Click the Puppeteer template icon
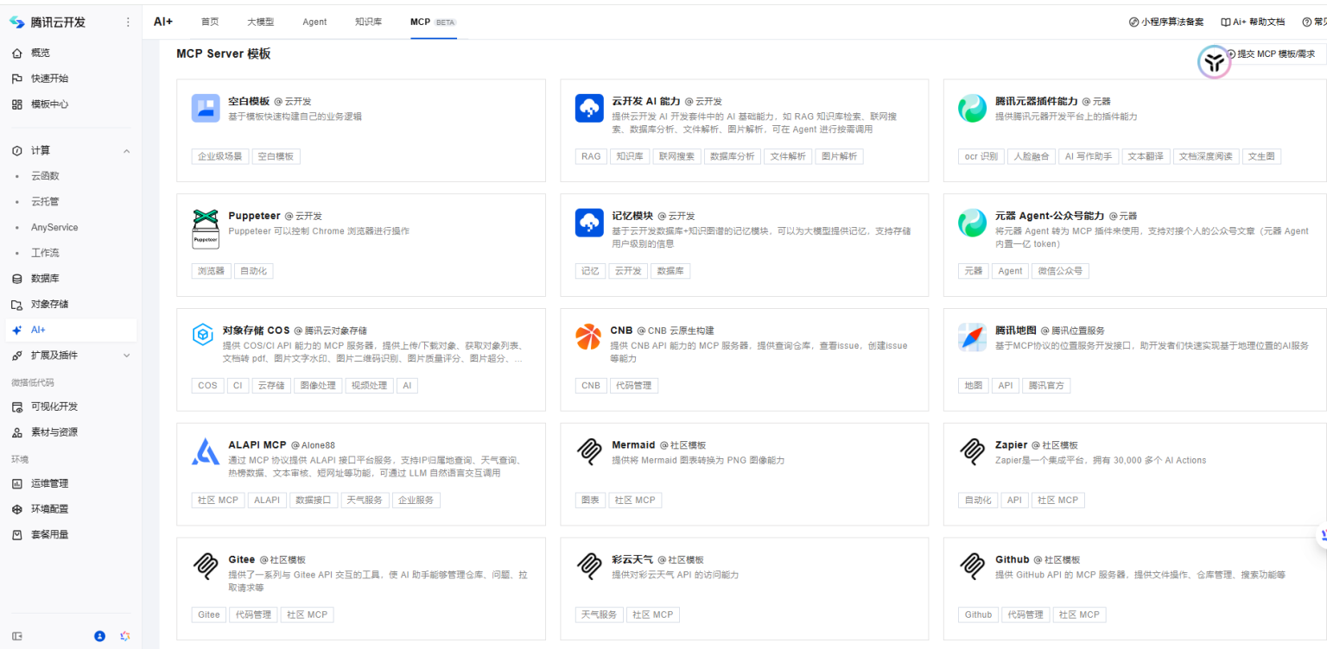Screen dimensions: 1327x649 (x=205, y=229)
